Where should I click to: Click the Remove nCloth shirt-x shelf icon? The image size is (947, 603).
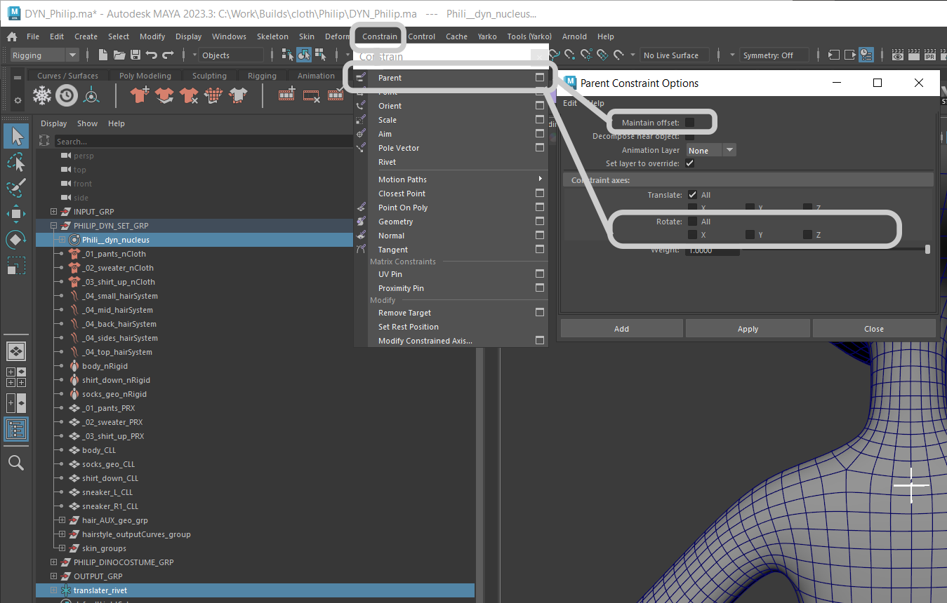[189, 95]
